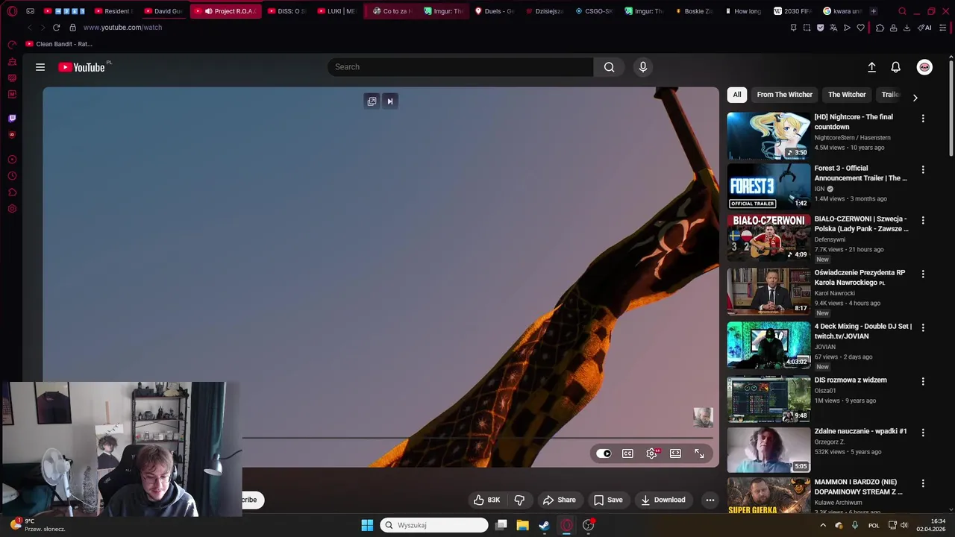Click the video pop-out detach icon

click(x=372, y=101)
